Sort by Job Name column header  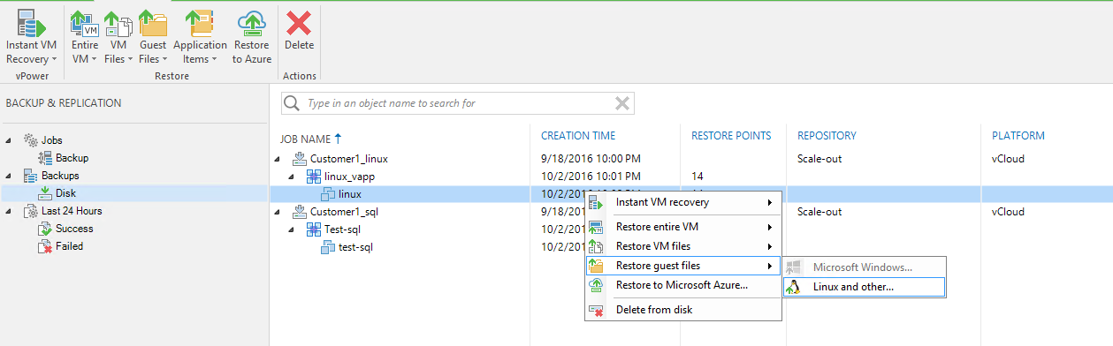pos(305,139)
